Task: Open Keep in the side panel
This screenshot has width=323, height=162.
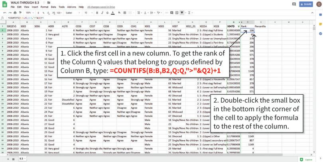Action: [320, 24]
